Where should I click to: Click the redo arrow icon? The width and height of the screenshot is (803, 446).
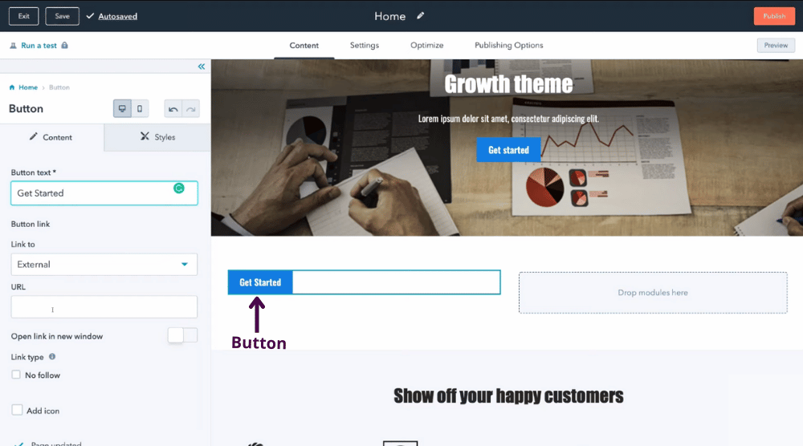click(191, 109)
